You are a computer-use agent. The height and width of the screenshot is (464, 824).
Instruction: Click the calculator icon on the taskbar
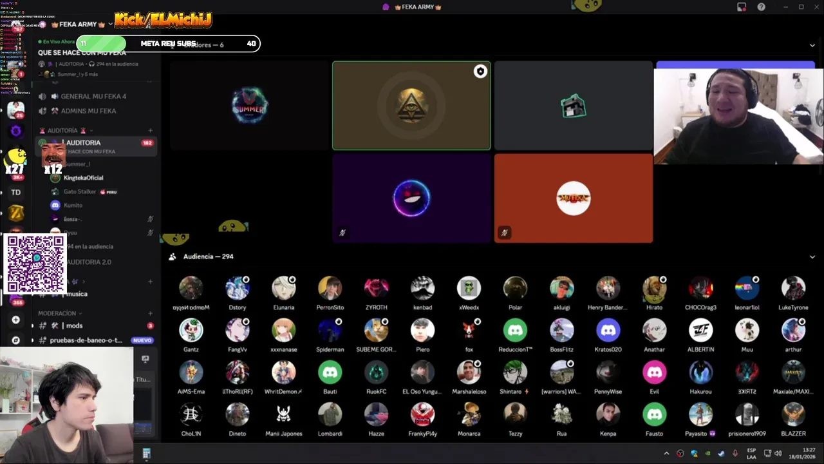click(146, 454)
